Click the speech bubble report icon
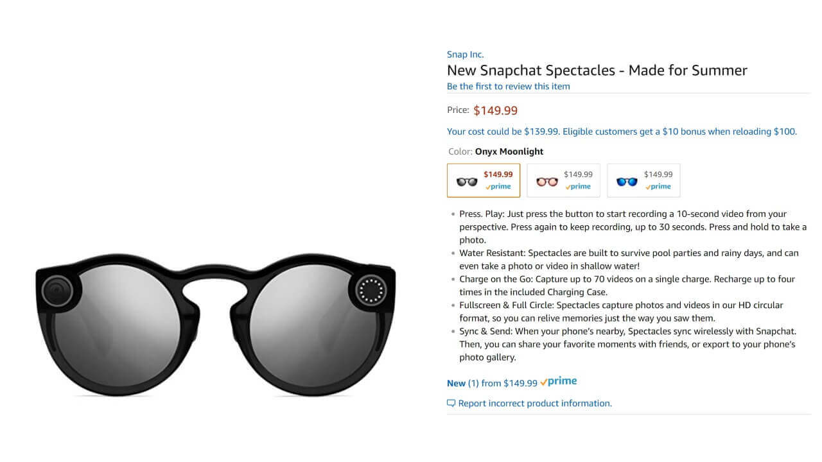822x462 pixels. tap(451, 404)
